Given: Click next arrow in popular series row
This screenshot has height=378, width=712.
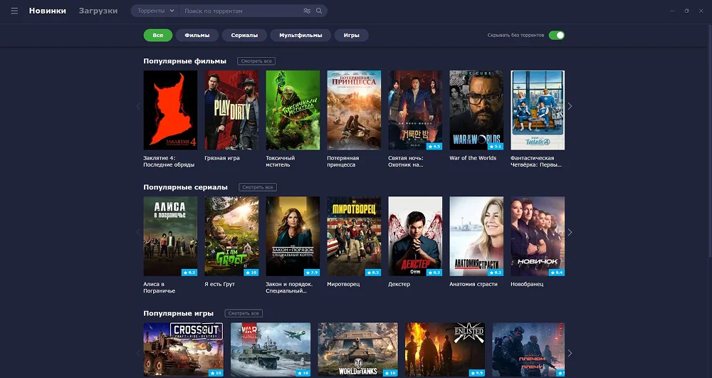Looking at the screenshot, I should click(570, 232).
